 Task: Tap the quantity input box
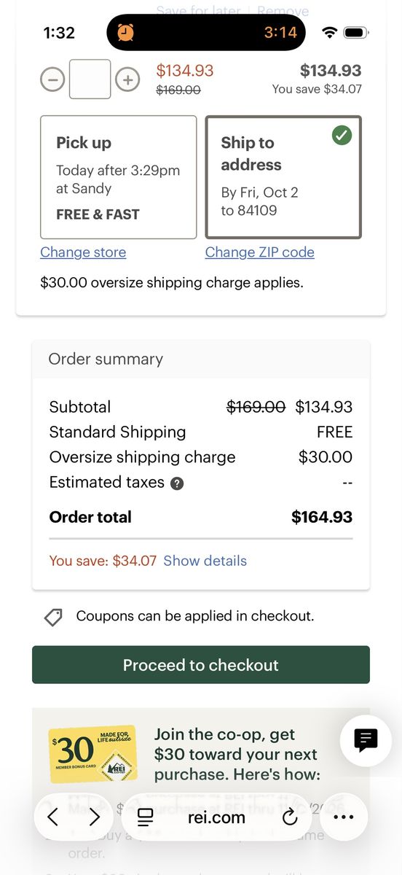tap(90, 79)
